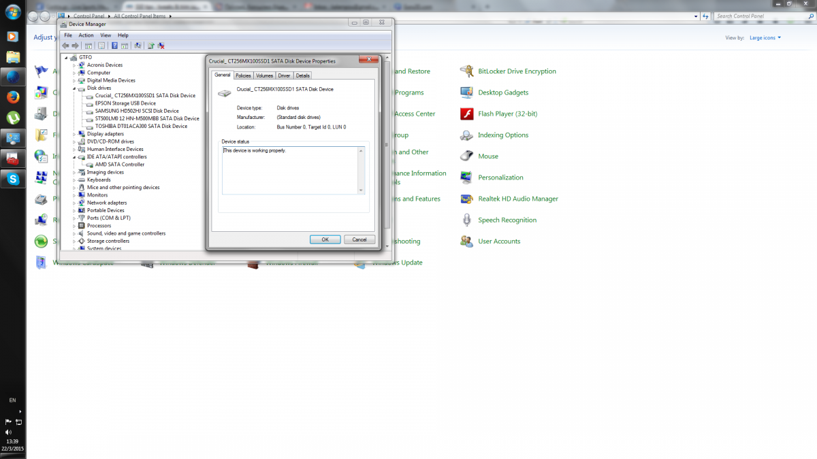Select the GTFO root computer node
Image resolution: width=817 pixels, height=459 pixels.
point(85,57)
